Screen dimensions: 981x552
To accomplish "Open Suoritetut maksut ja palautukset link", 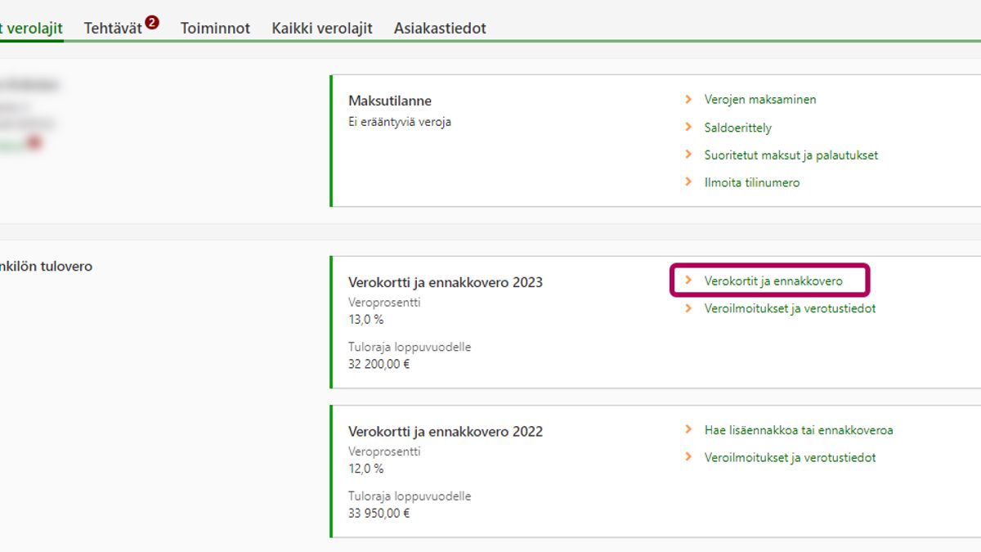I will click(791, 155).
